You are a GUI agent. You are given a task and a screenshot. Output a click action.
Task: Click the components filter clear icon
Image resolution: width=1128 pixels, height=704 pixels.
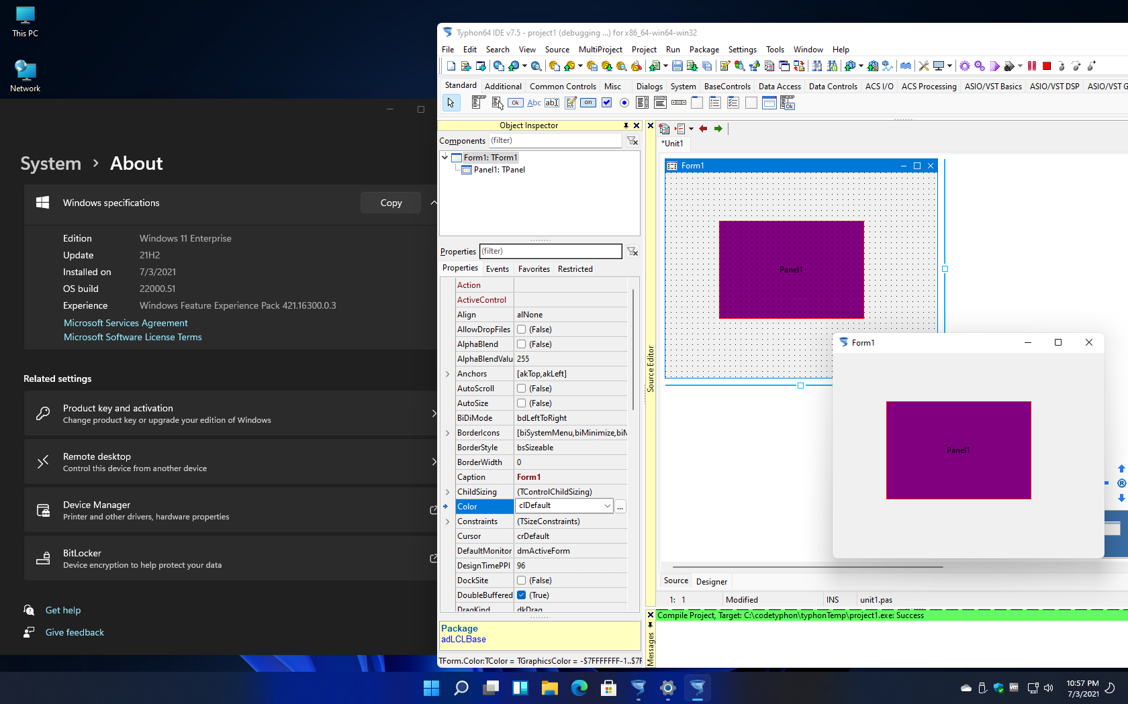click(x=632, y=141)
